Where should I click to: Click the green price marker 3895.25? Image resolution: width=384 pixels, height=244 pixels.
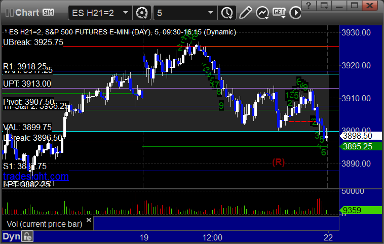[x=361, y=146]
